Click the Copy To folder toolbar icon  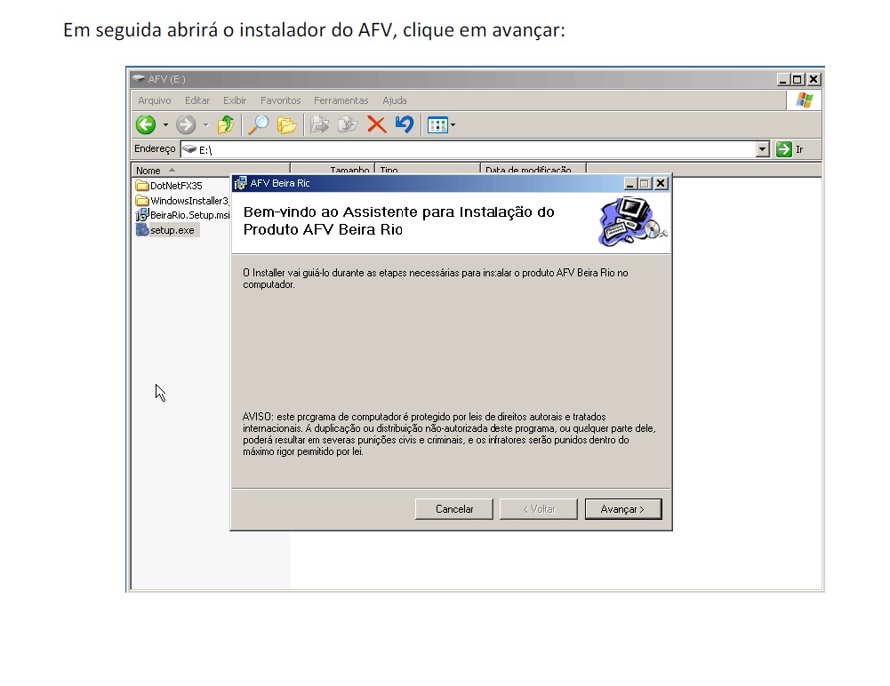[348, 124]
